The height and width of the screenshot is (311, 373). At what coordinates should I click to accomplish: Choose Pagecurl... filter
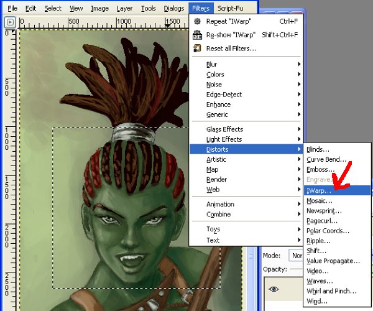(x=337, y=221)
